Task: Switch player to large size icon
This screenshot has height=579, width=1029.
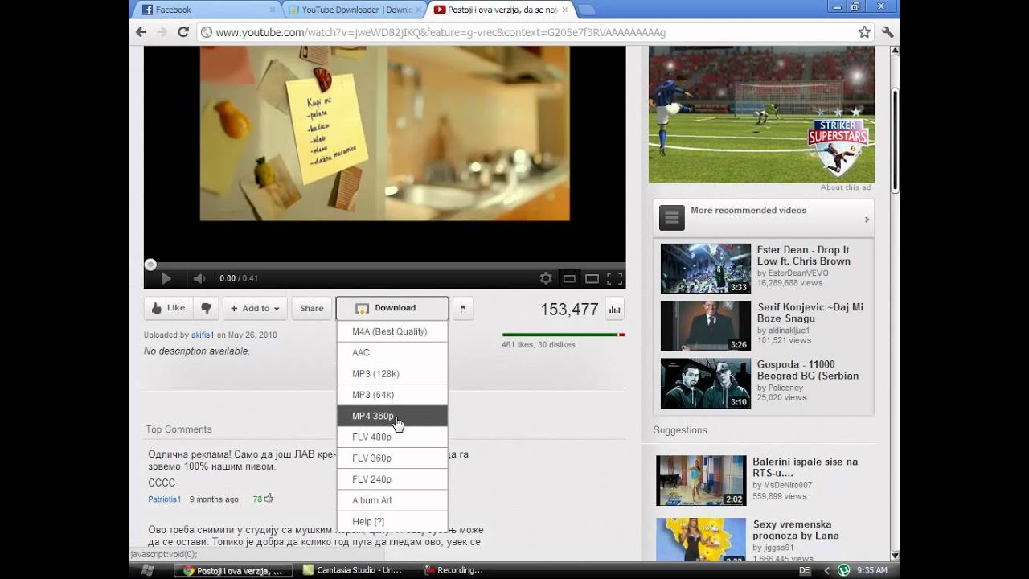Action: point(592,279)
